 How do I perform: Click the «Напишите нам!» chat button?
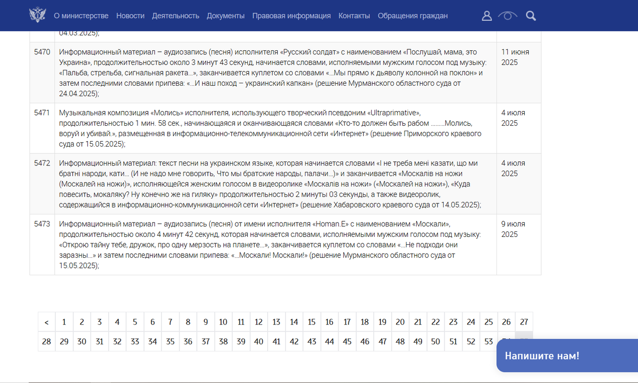(567, 356)
